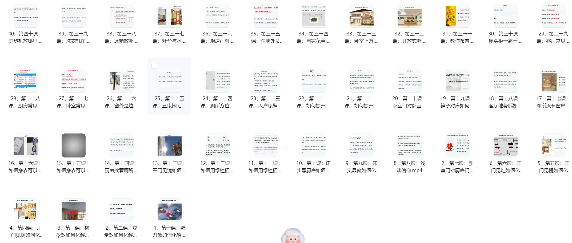This screenshot has width=572, height=243.
Task: Select lesson 4 floor plan thumbnail
Action: (25, 210)
